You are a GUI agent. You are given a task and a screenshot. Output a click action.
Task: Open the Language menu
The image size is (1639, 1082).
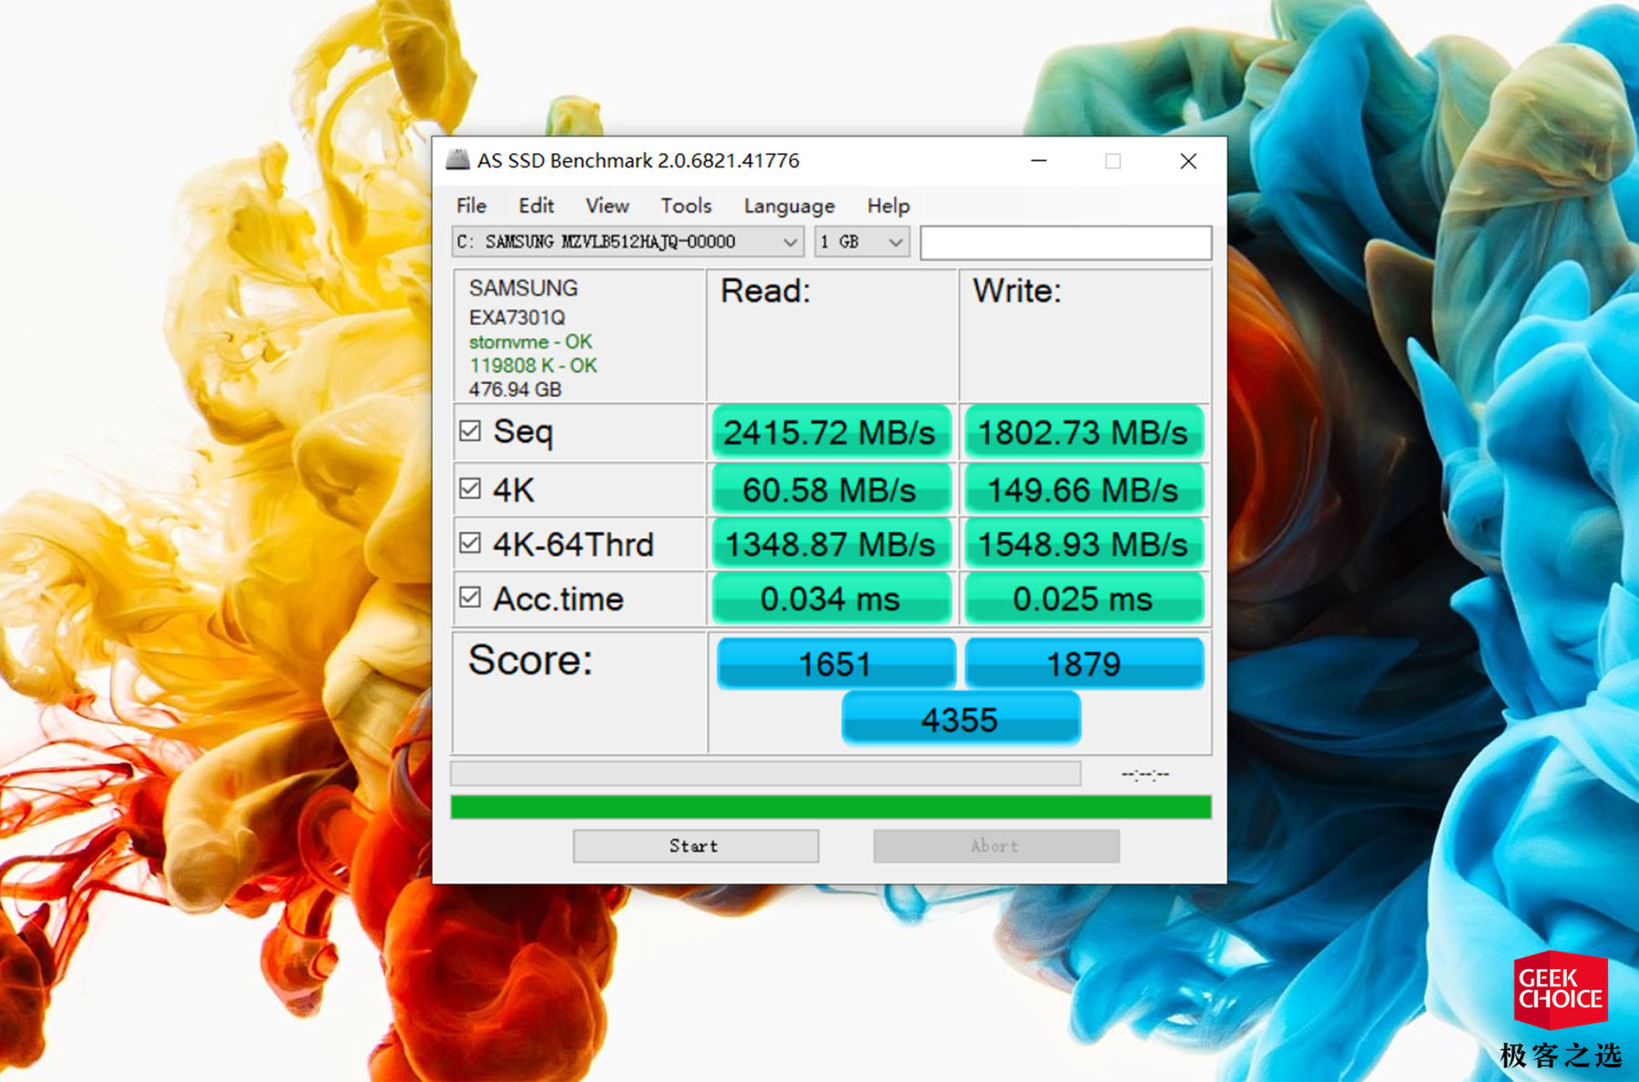[788, 206]
